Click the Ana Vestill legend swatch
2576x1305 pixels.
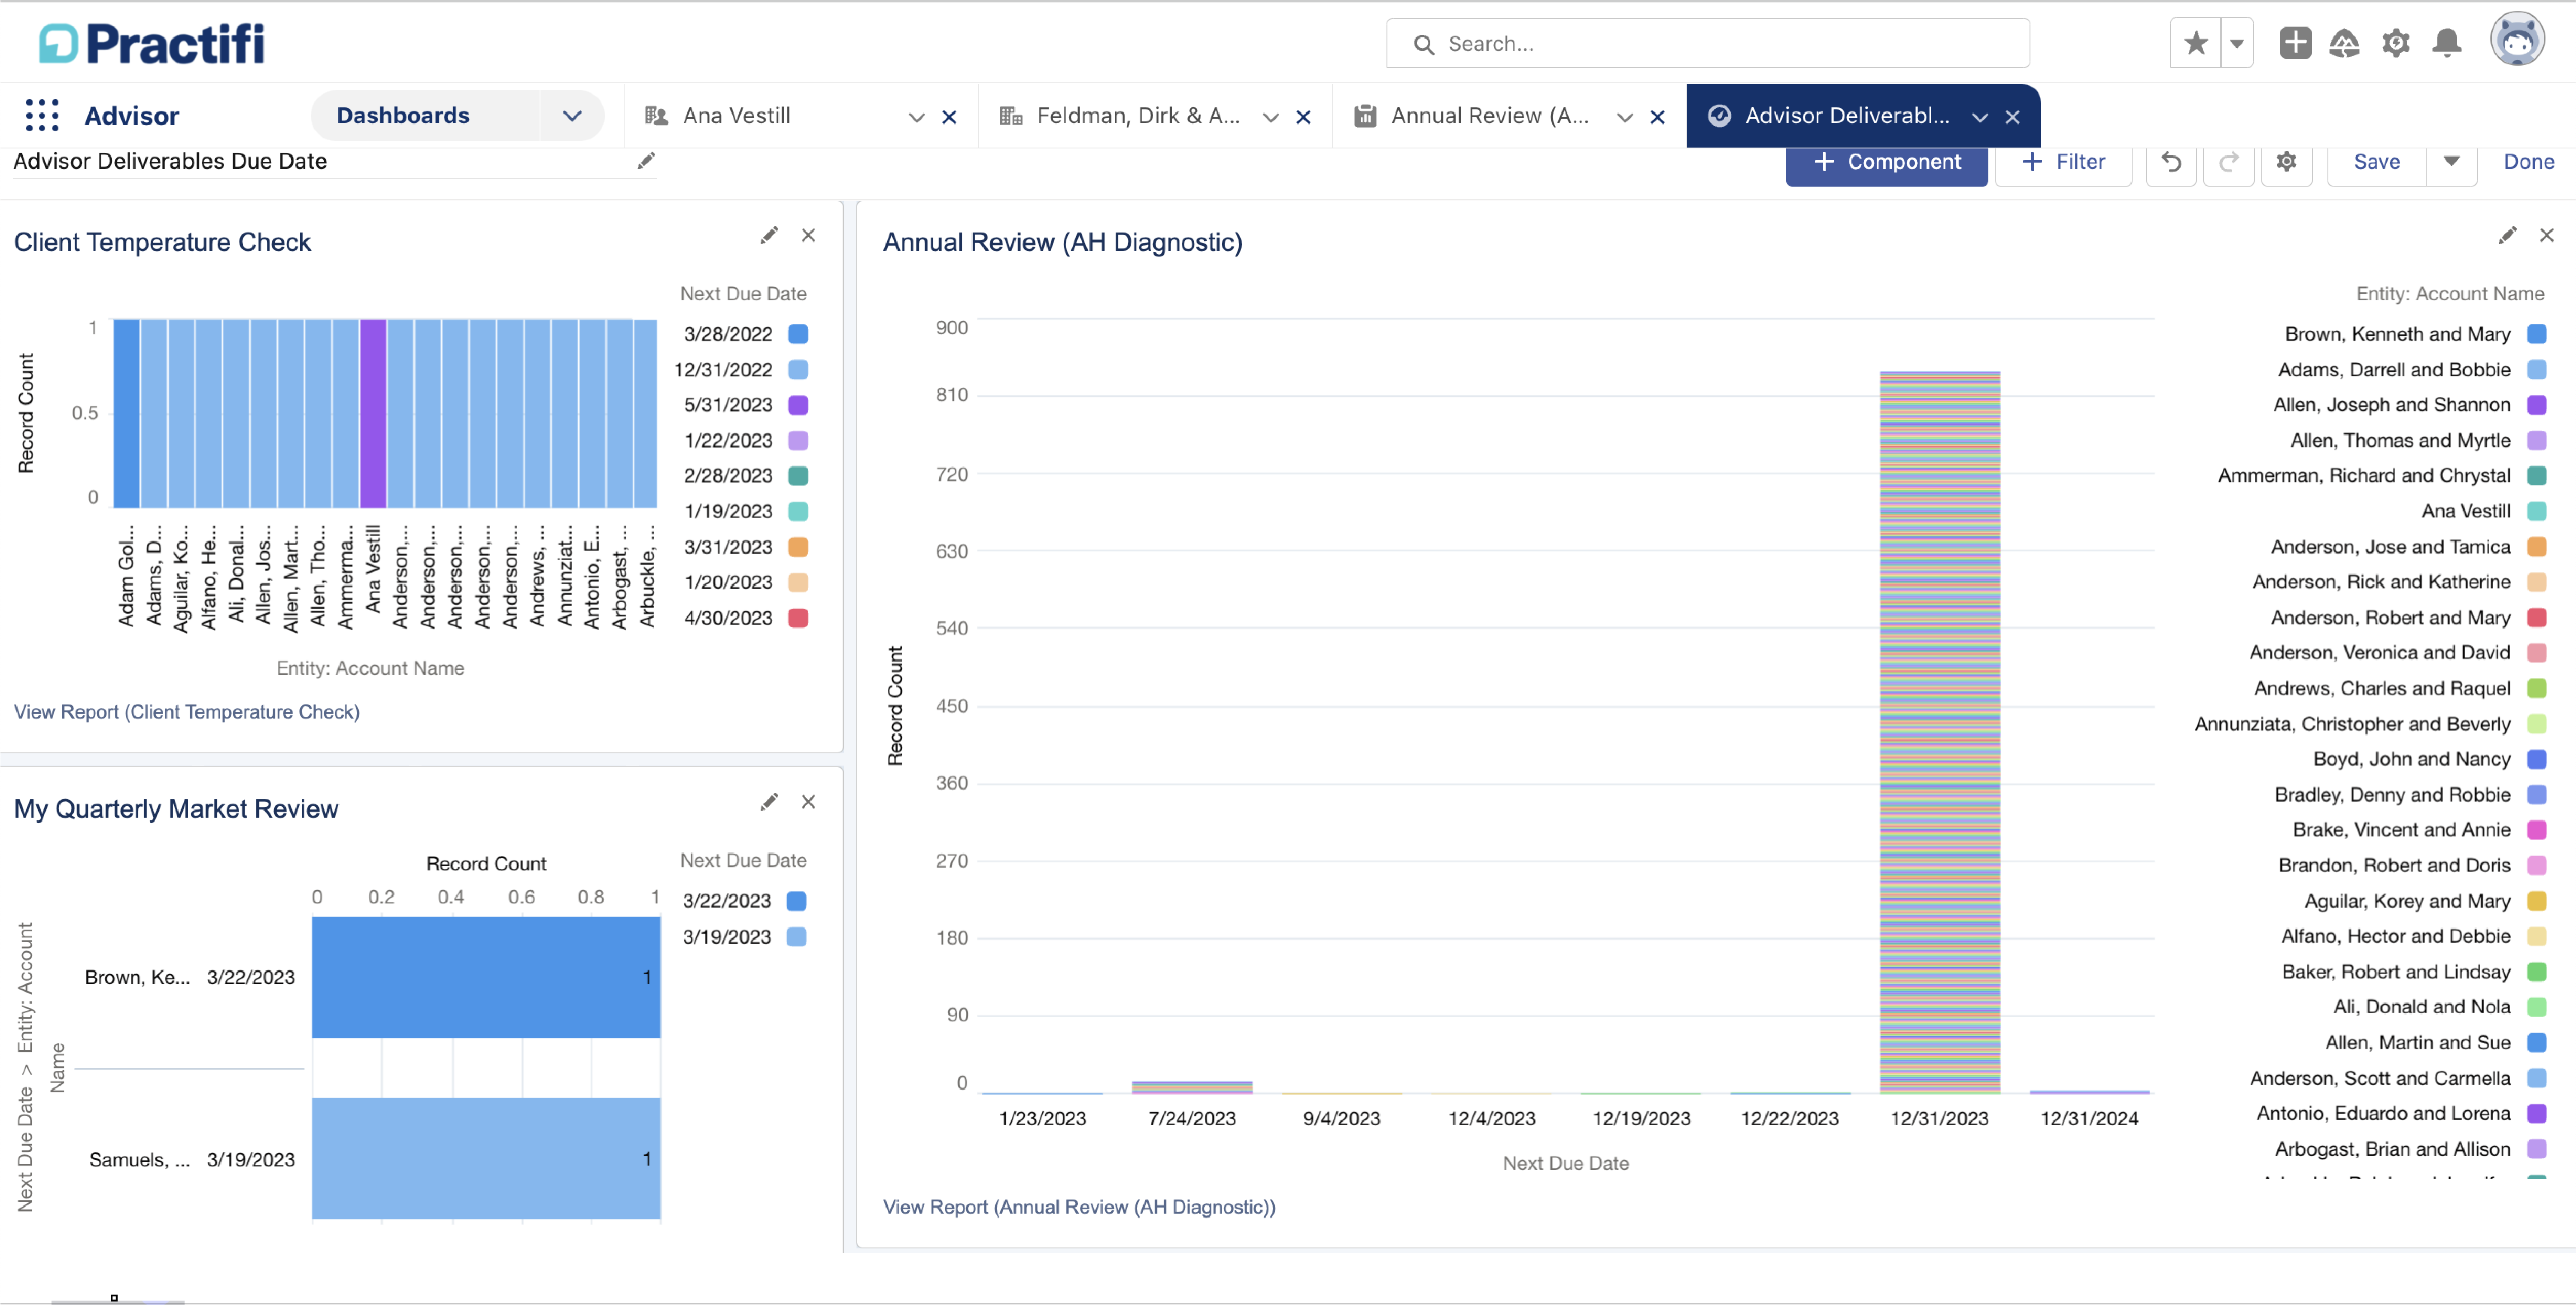pos(2537,512)
